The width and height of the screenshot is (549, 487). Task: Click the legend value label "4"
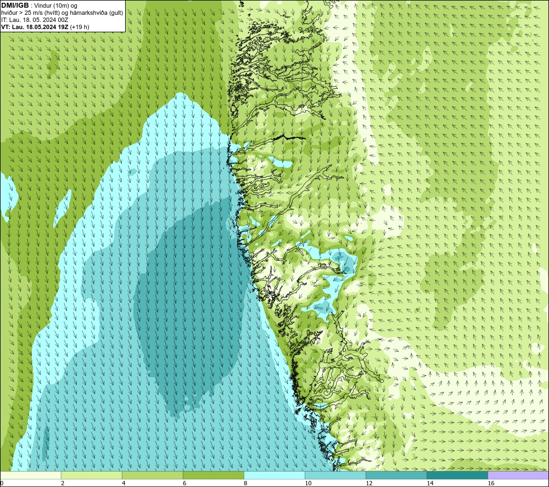click(124, 483)
